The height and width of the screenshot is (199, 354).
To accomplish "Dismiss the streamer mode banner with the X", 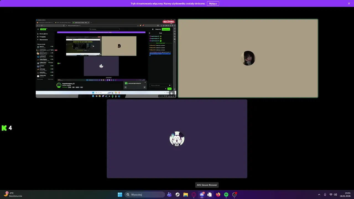I will [x=349, y=4].
